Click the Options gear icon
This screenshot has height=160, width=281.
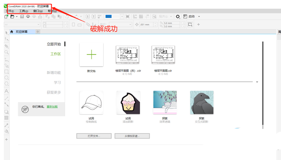(x=178, y=17)
